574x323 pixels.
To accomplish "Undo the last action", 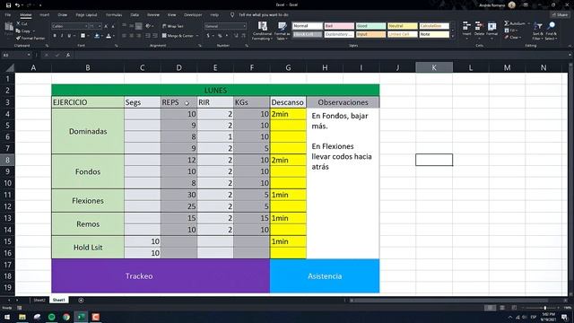I will click(x=17, y=5).
